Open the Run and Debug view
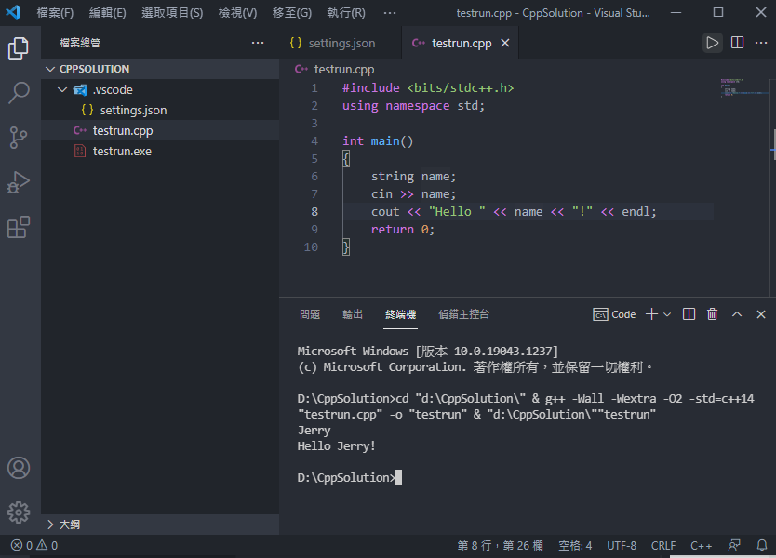 point(19,182)
